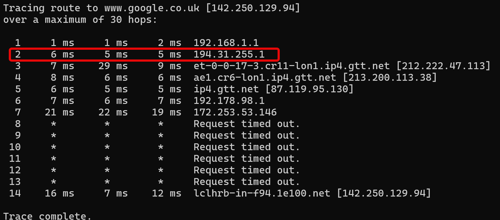This screenshot has width=500, height=220.
Task: Click 'Request timed out.' on hop 13
Action: (247, 182)
